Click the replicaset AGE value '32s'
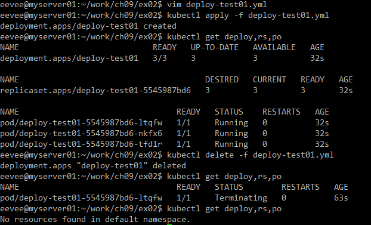 [x=345, y=91]
